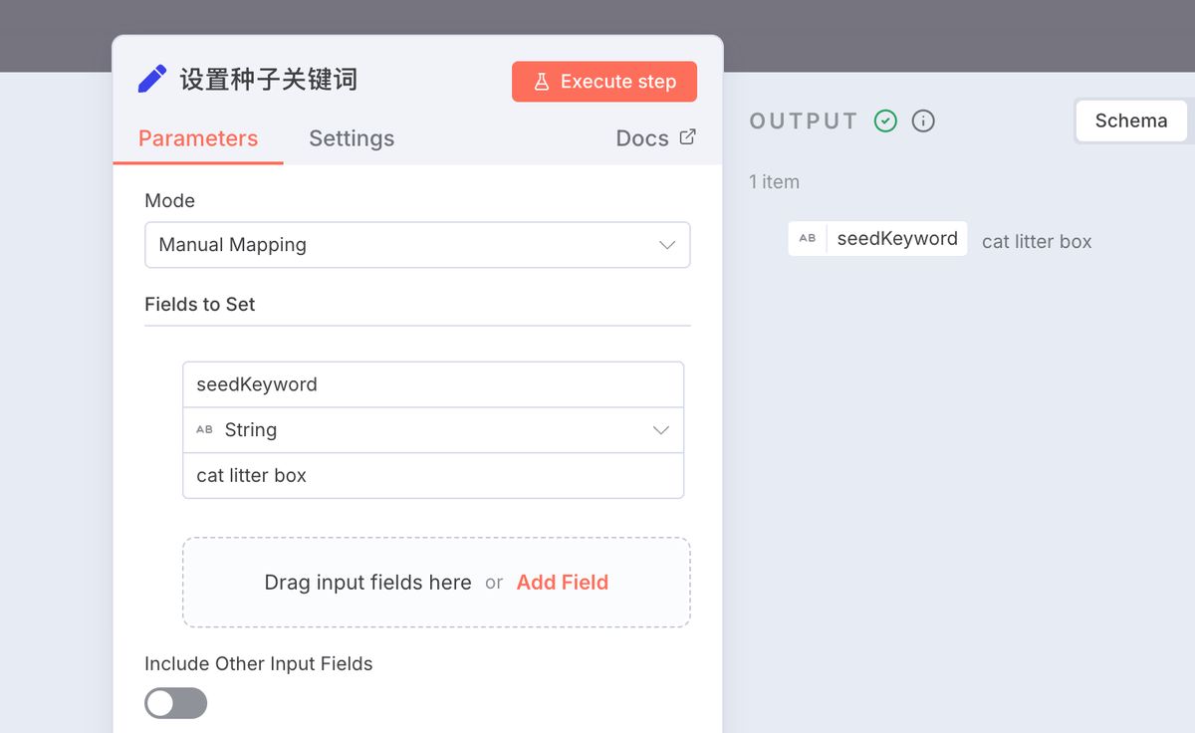Switch to the Parameters tab
The height and width of the screenshot is (733, 1195).
pos(198,138)
